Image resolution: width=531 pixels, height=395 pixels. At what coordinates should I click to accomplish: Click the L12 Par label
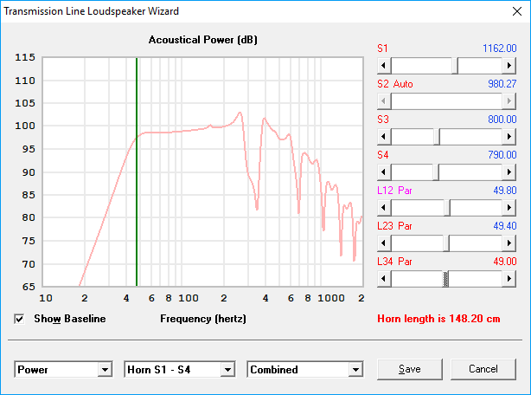[394, 191]
